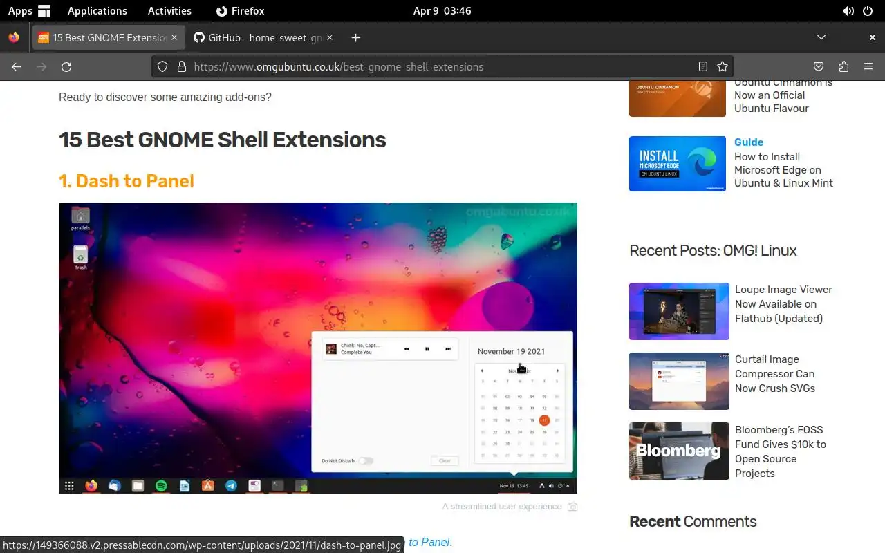Click the Ubuntu Cinnamon article thumbnail
Image resolution: width=885 pixels, height=553 pixels.
678,99
